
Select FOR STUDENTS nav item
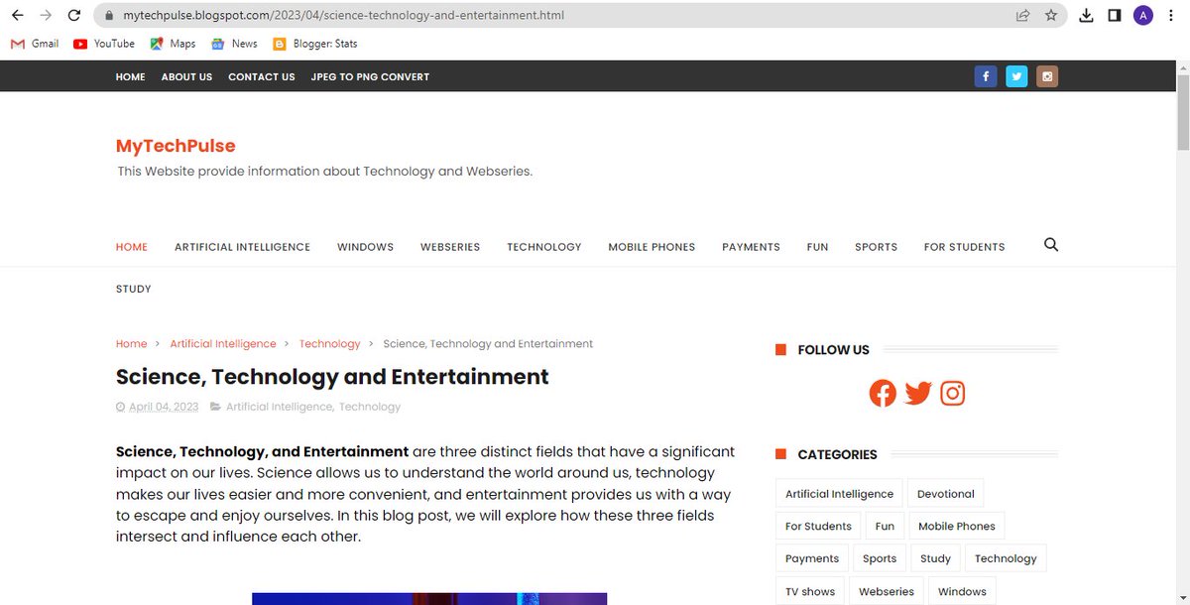click(964, 247)
